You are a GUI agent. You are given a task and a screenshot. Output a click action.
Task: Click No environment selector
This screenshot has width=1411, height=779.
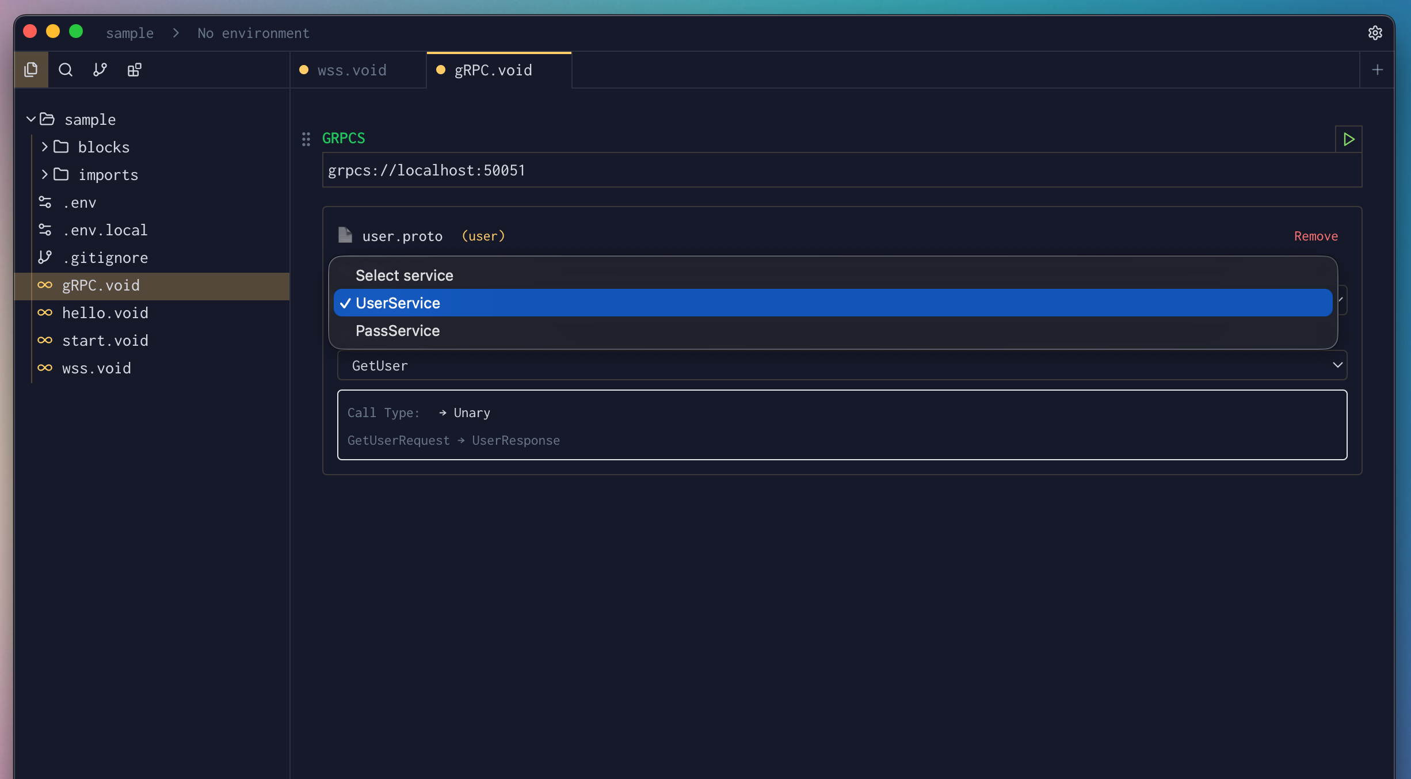coord(253,33)
